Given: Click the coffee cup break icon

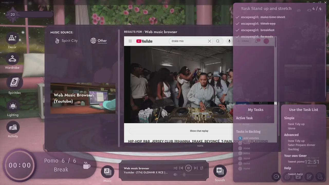Looking at the screenshot, I should coord(87,165).
